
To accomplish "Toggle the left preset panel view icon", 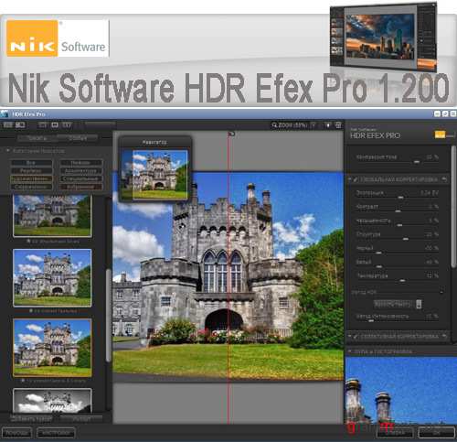I will pyautogui.click(x=8, y=125).
